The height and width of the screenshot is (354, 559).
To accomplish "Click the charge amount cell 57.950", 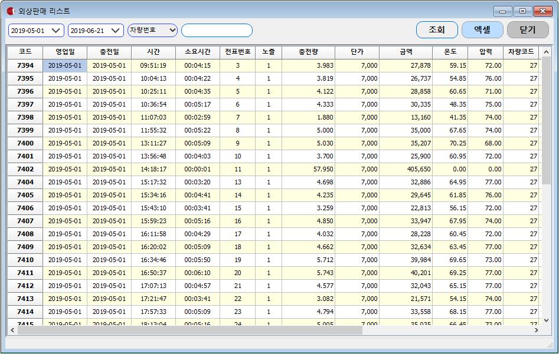I will pyautogui.click(x=308, y=169).
